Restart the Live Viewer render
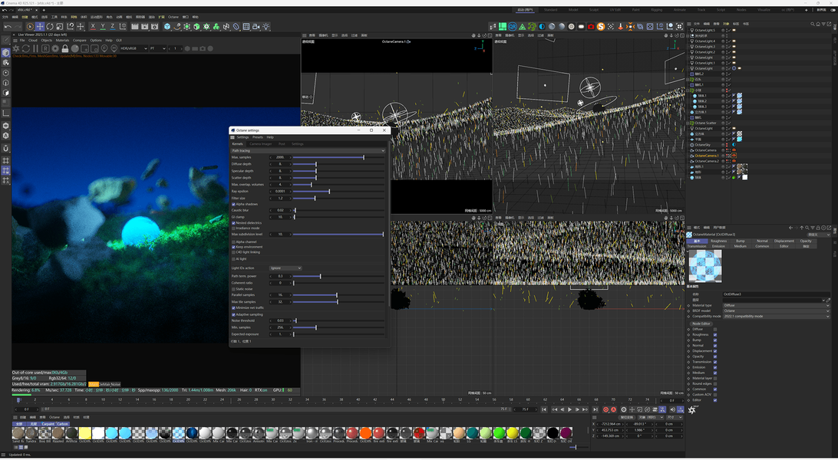The width and height of the screenshot is (838, 460). pos(25,48)
